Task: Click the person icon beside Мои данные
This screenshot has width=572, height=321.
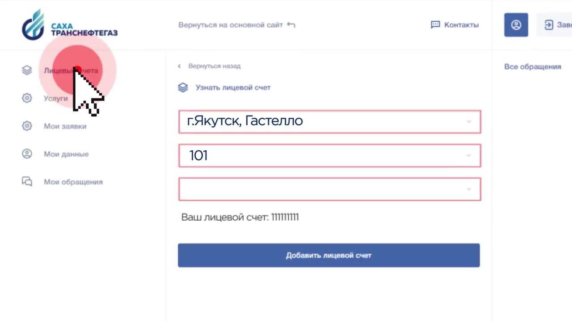Action: pyautogui.click(x=27, y=154)
